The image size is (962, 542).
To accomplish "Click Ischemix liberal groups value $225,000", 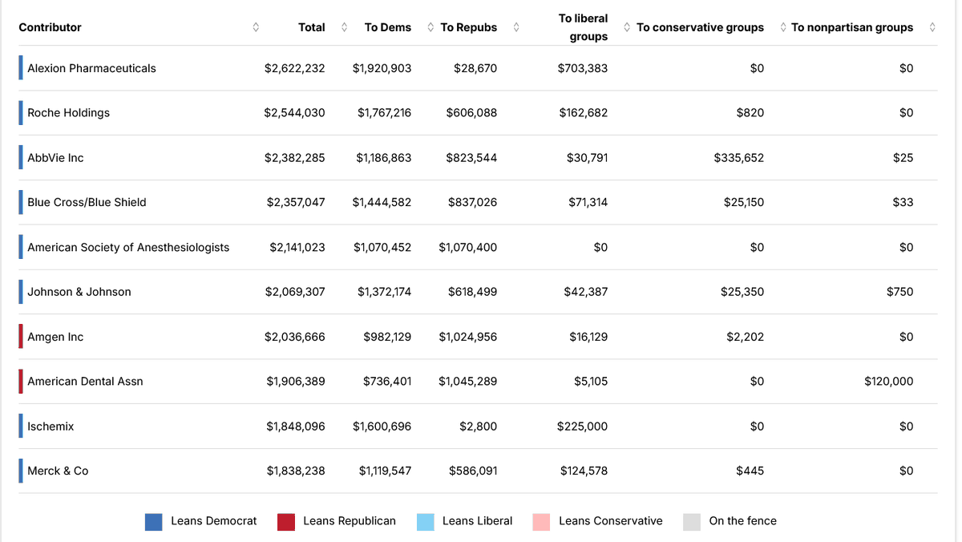I will click(582, 427).
